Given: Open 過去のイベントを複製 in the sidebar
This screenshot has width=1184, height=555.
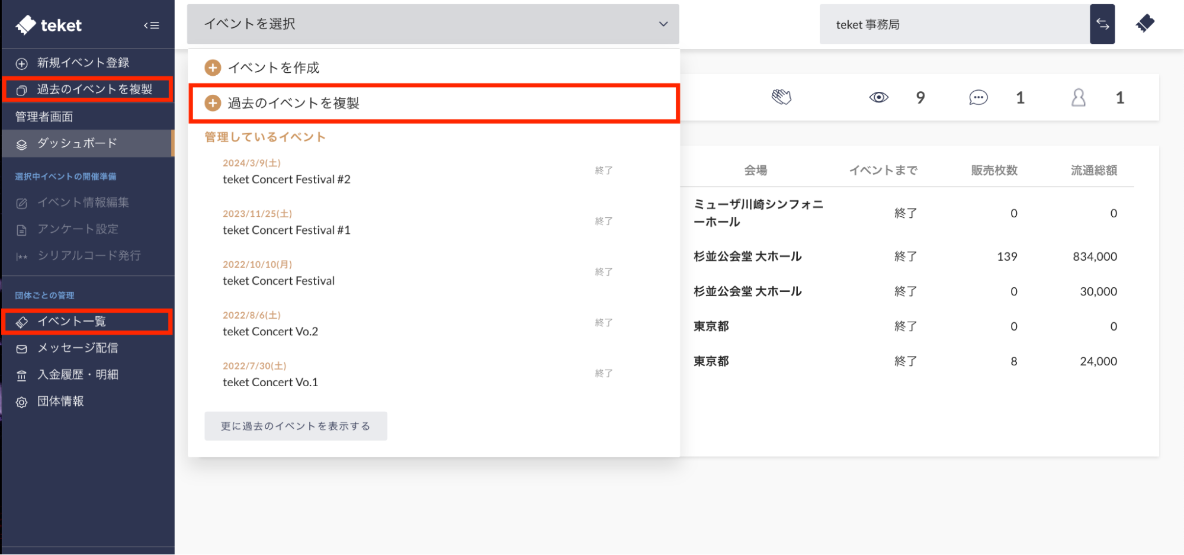Looking at the screenshot, I should (x=88, y=89).
